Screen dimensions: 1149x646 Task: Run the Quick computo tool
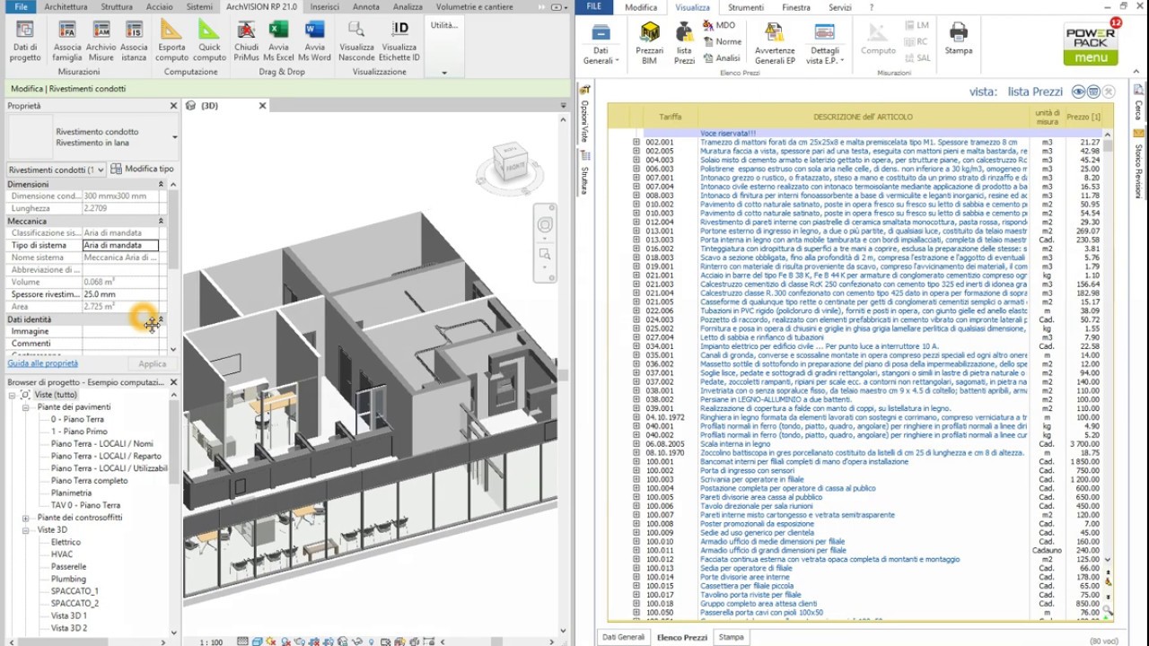click(x=209, y=40)
